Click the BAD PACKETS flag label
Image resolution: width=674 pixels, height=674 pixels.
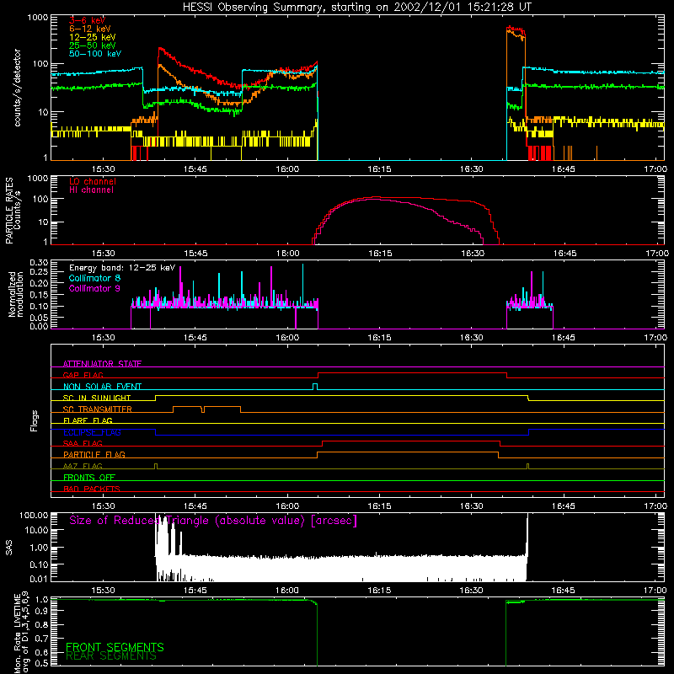pyautogui.click(x=92, y=489)
